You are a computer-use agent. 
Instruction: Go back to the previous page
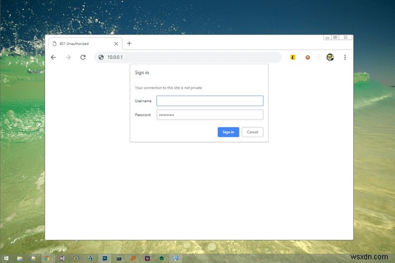point(53,57)
